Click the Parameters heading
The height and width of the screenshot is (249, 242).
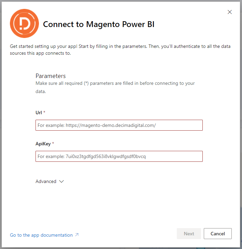click(x=51, y=76)
